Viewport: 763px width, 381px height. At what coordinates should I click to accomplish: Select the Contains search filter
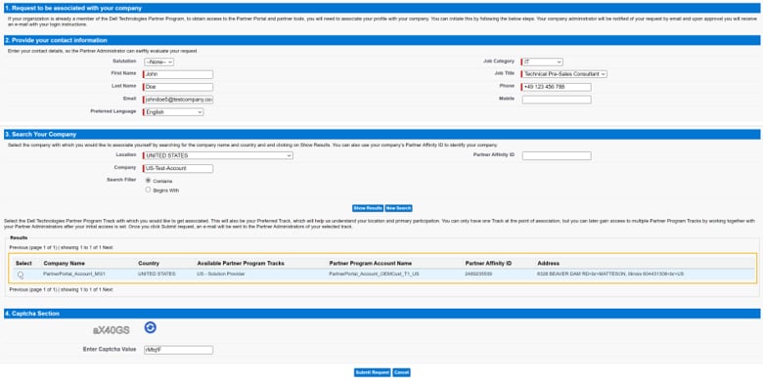148,181
